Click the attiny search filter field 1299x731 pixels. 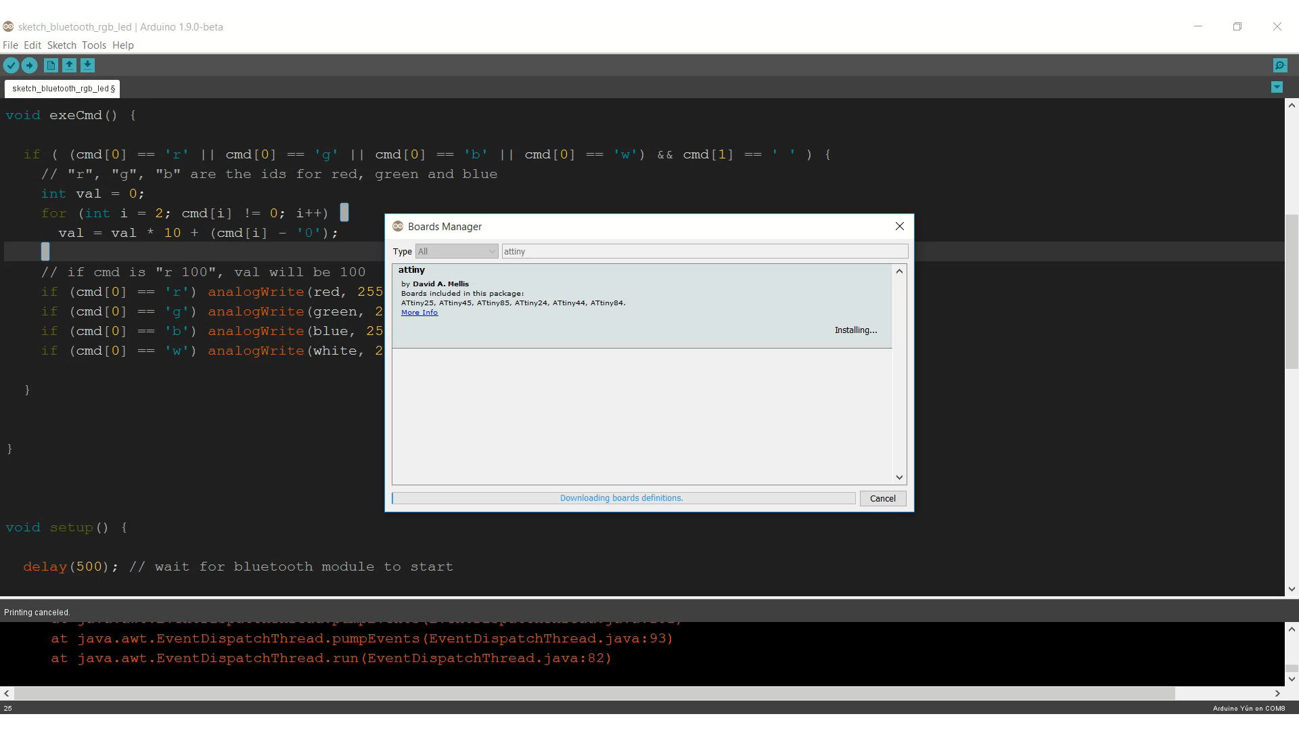(x=704, y=251)
